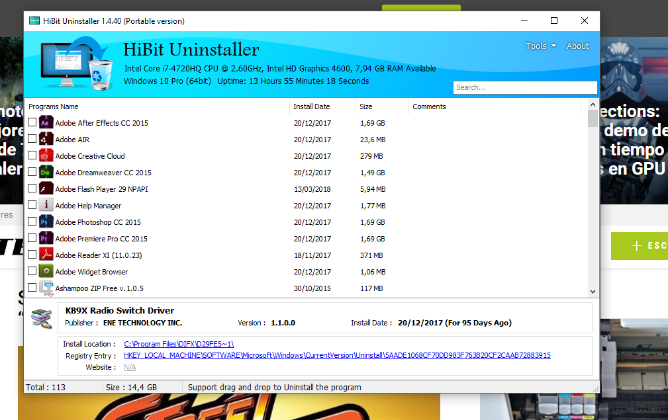The image size is (668, 420).
Task: Click the Adobe Flash Player 29 NPAPI icon
Action: point(46,189)
